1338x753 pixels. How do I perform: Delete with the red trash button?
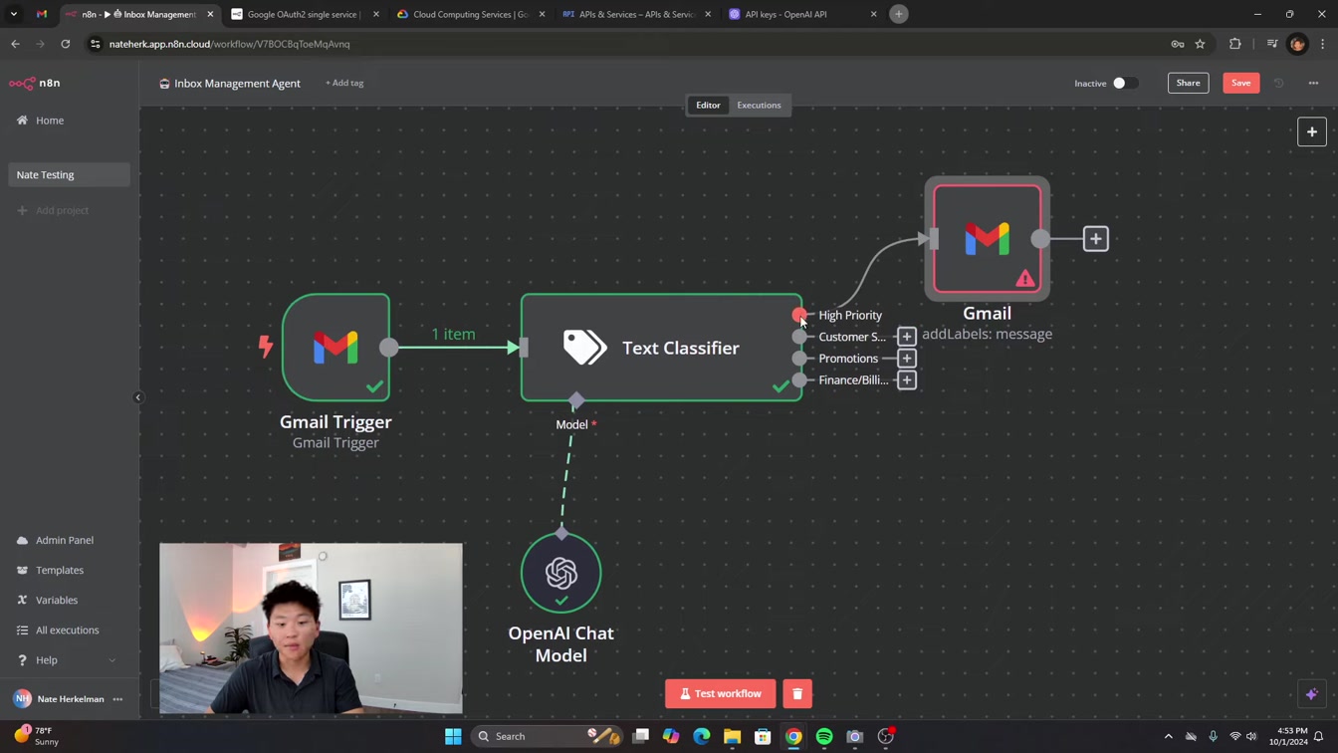click(797, 694)
